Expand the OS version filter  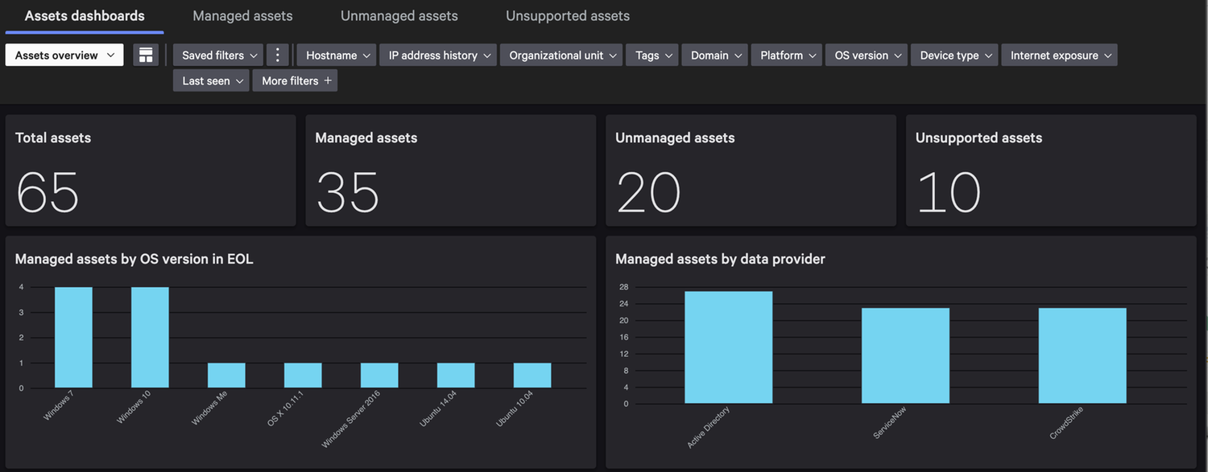point(868,55)
